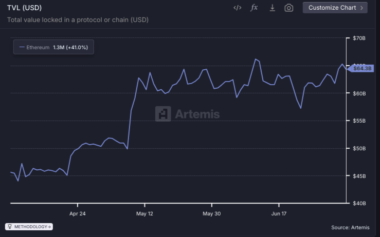Click the May 12 axis label
Screen dimensions: 380x237
pyautogui.click(x=144, y=214)
